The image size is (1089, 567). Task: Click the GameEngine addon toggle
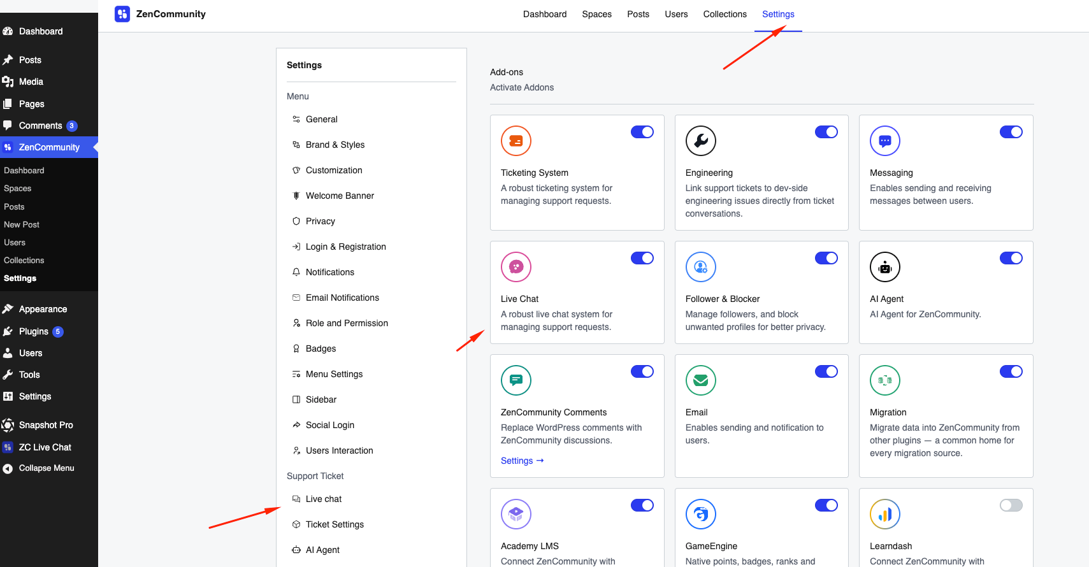(x=826, y=505)
